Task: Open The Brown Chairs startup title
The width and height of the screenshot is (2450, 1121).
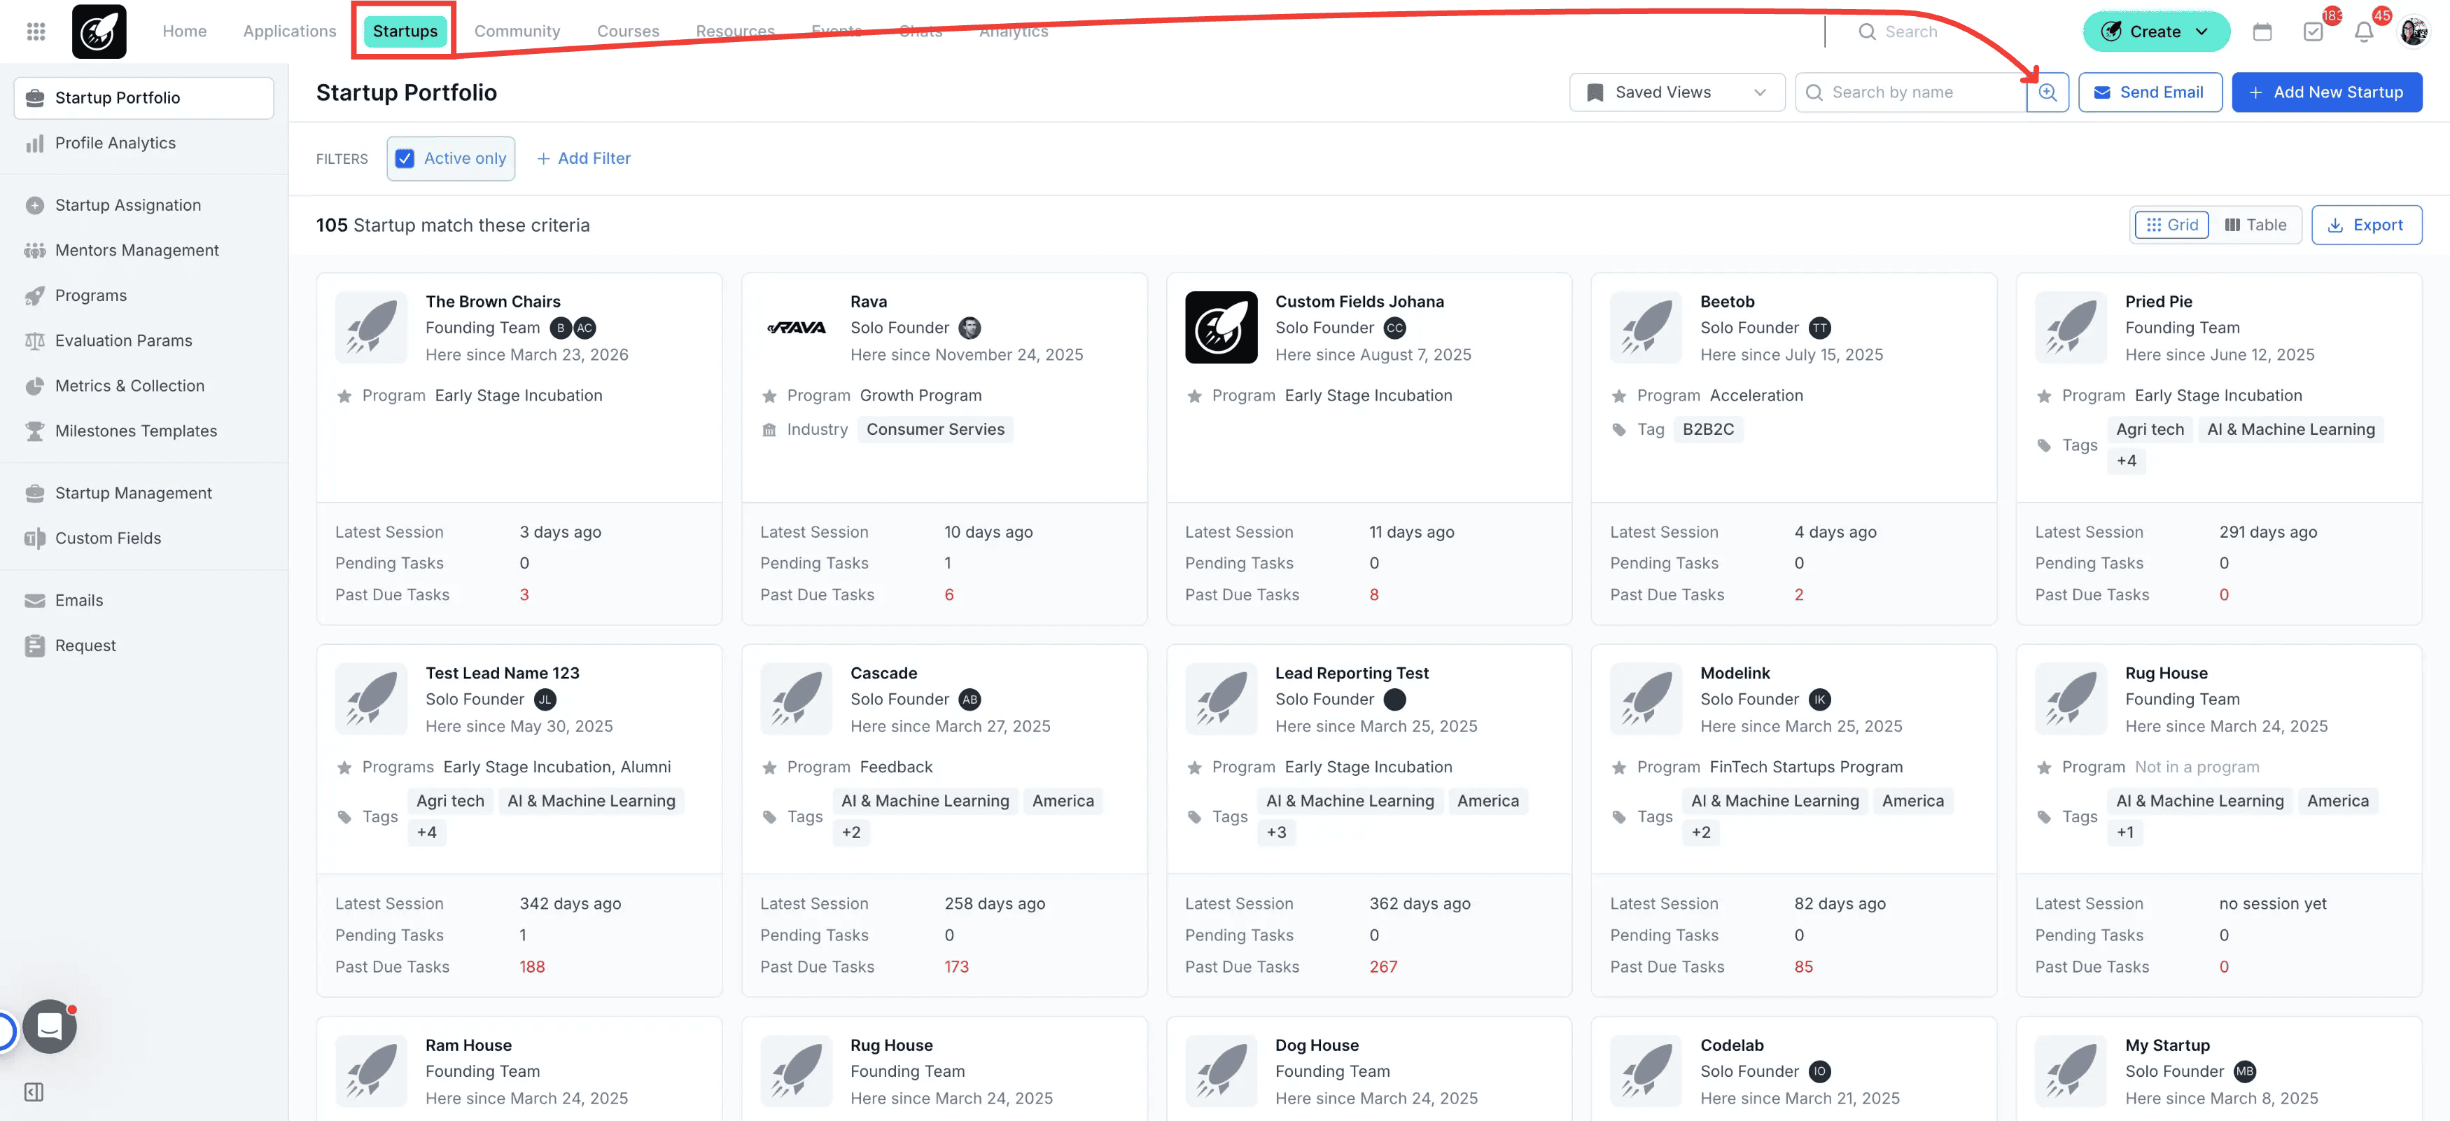Action: click(x=493, y=302)
